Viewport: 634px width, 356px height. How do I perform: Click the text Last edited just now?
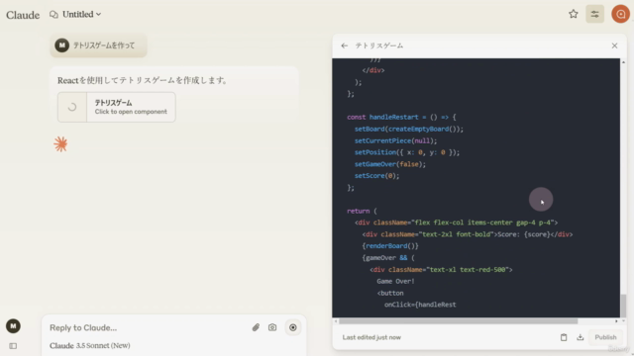tap(371, 337)
